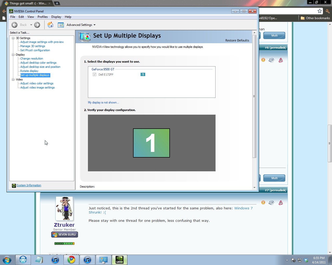Select 'Adjust desktop color settings' task

(x=38, y=63)
